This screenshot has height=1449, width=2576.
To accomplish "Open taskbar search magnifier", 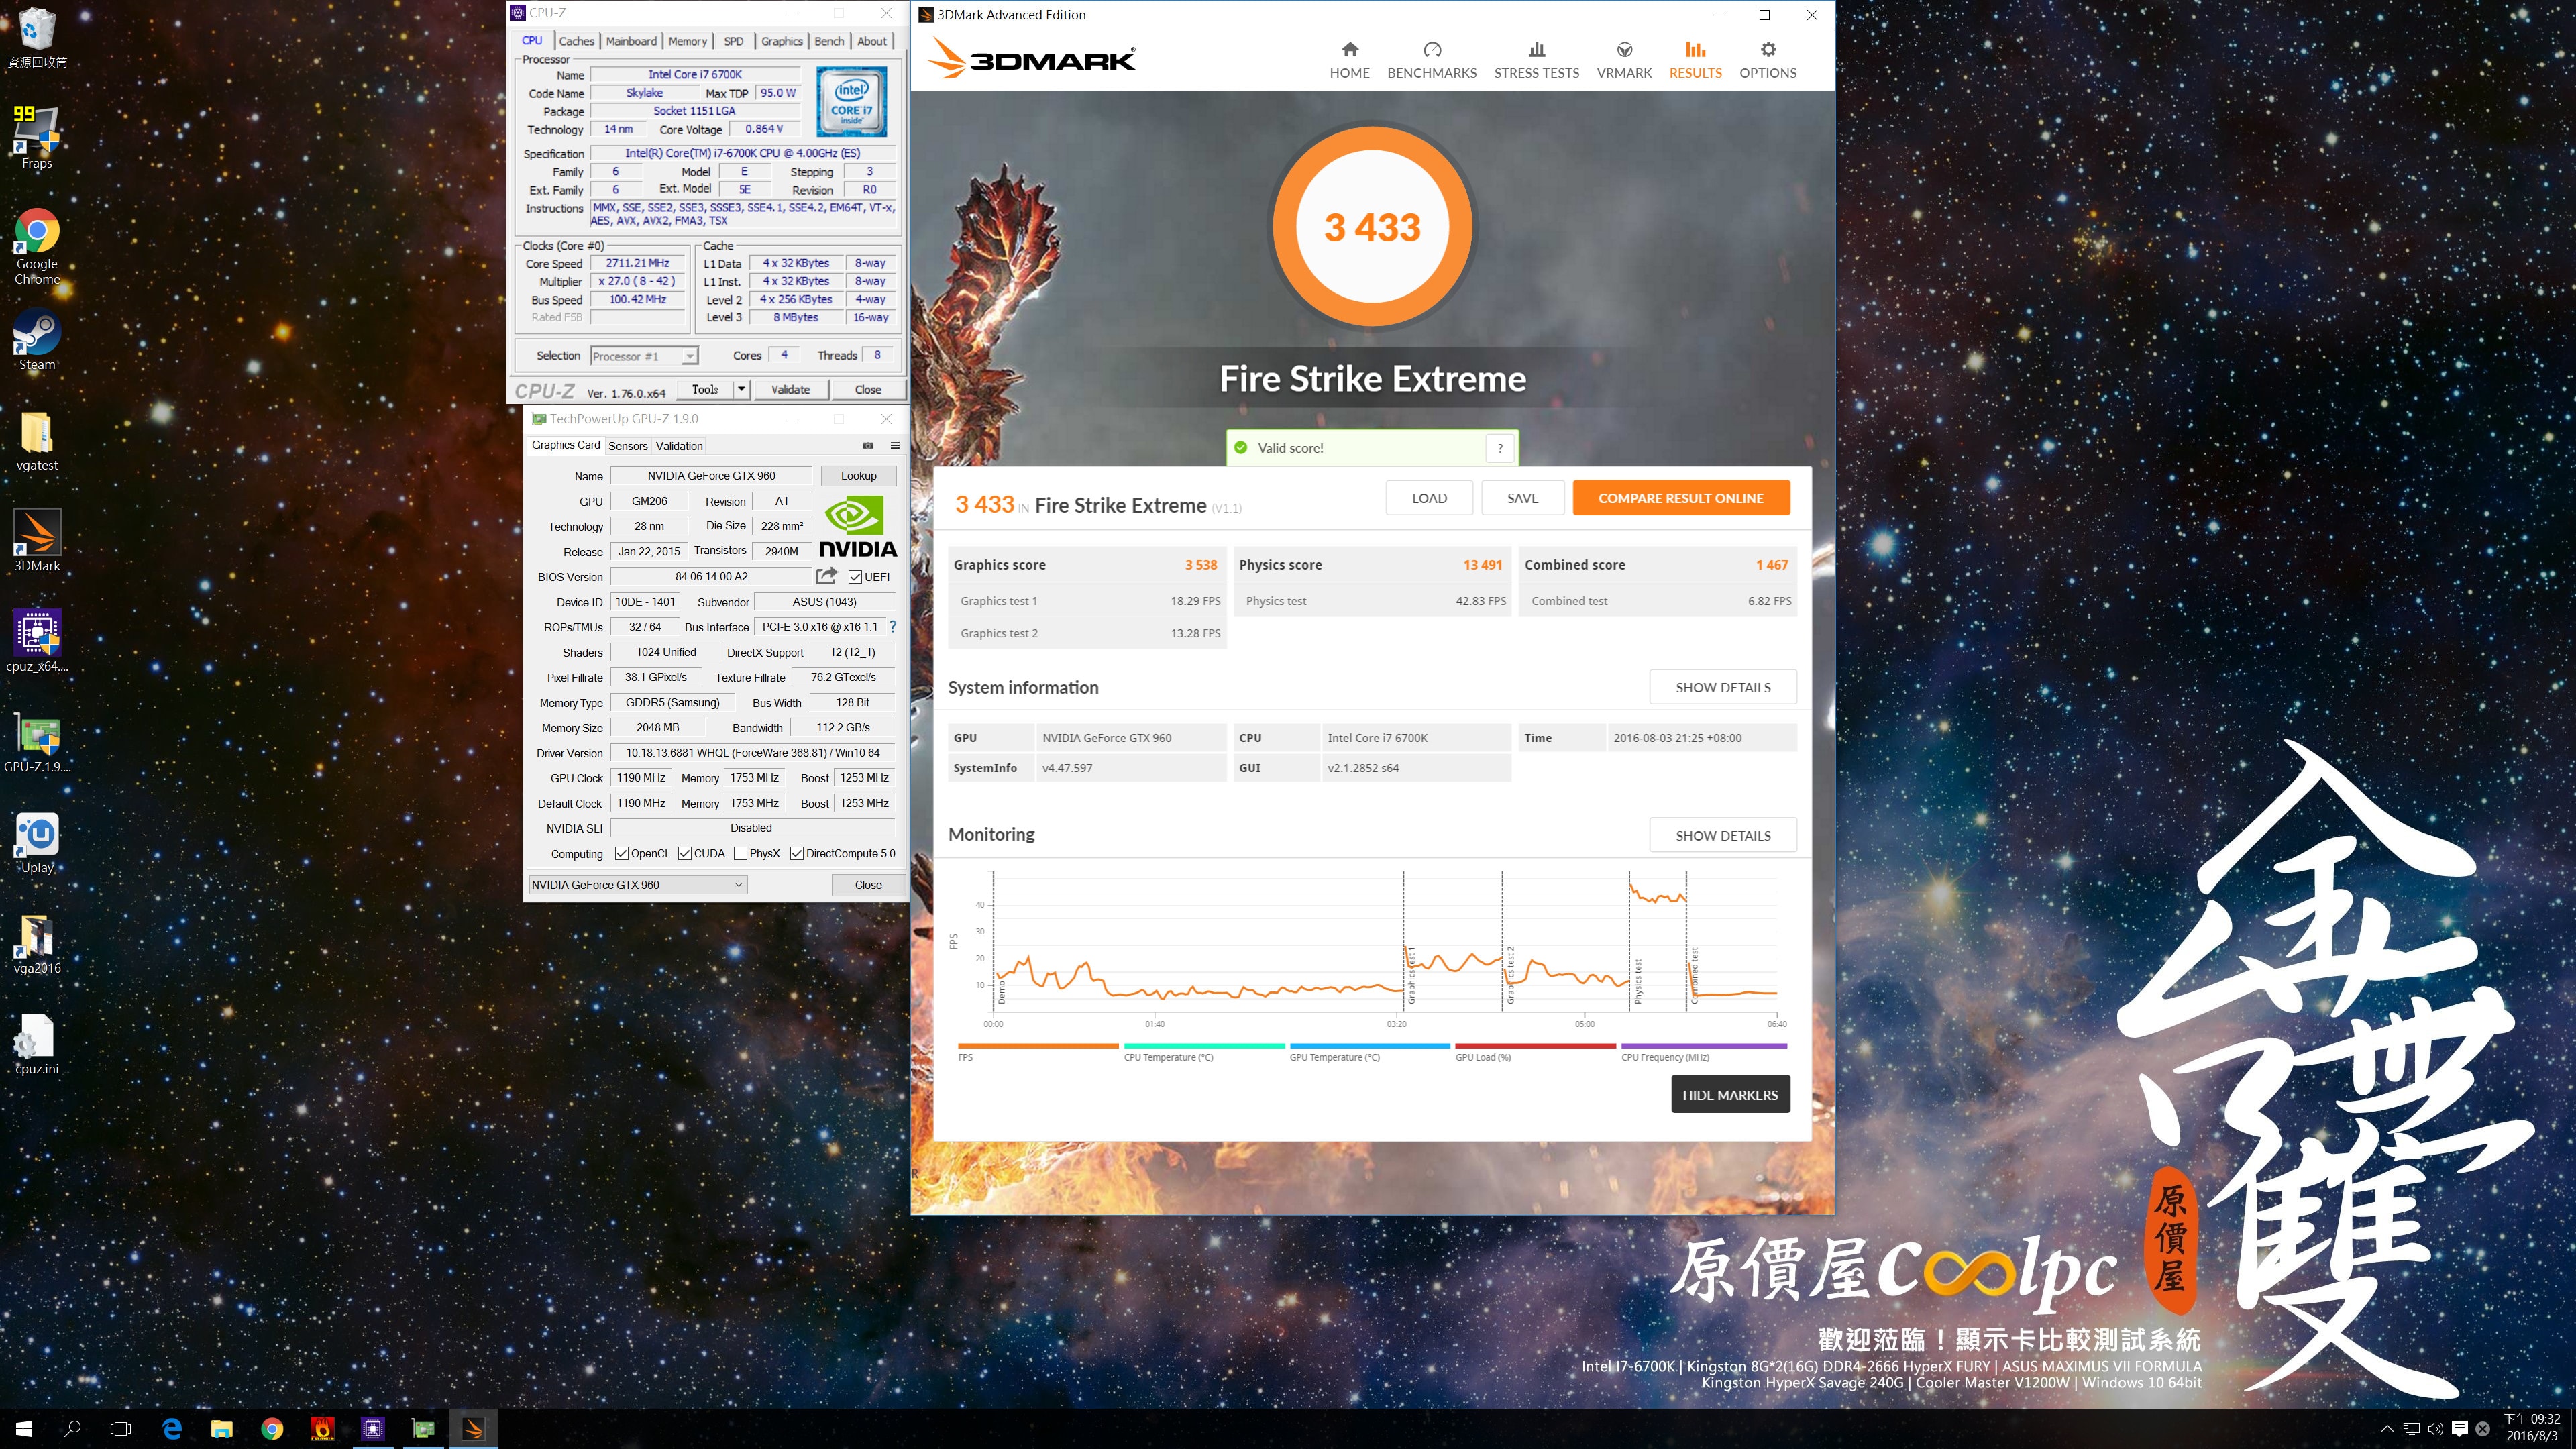I will click(x=72, y=1428).
